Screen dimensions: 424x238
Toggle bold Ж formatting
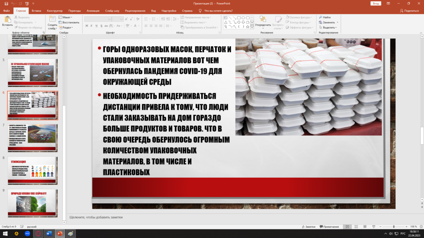87,26
